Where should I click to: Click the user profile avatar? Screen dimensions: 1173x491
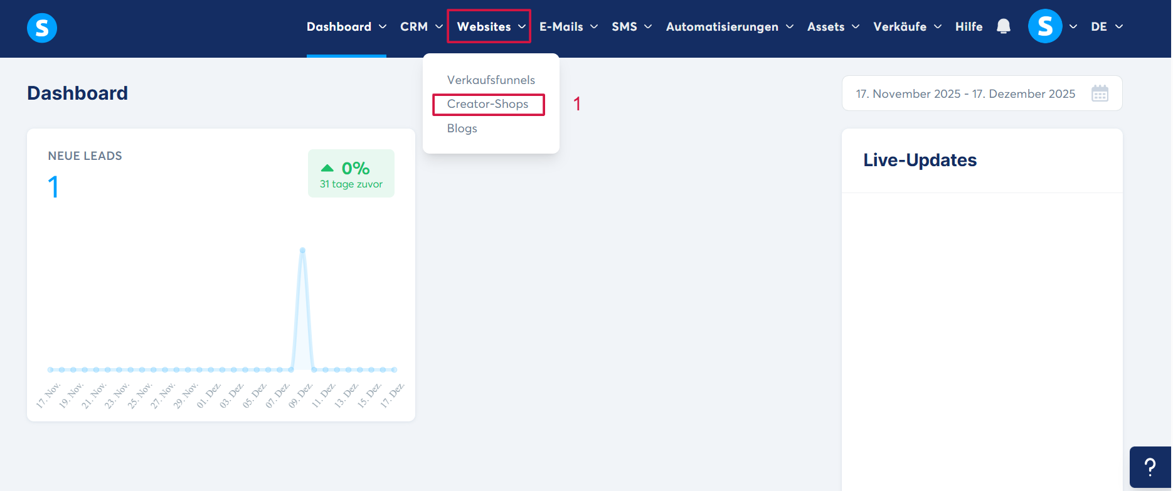coord(1045,26)
